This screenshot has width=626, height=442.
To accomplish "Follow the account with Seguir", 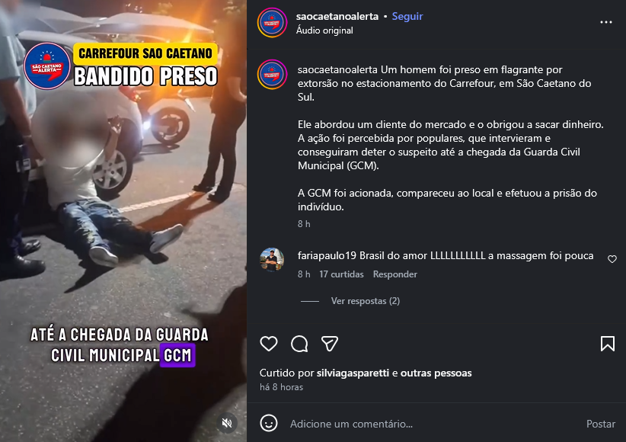I will [407, 17].
